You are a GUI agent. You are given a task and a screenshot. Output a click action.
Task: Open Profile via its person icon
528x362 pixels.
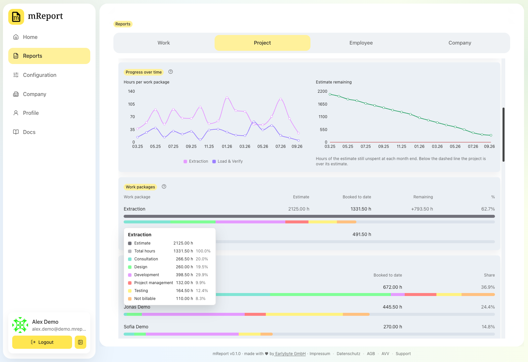[x=16, y=113]
